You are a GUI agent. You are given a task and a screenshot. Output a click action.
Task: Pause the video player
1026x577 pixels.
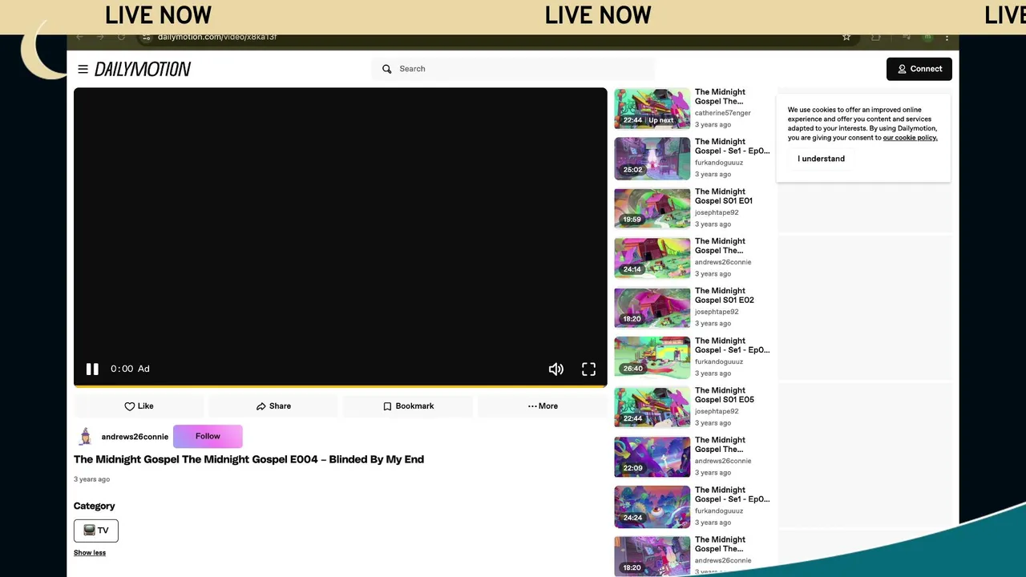coord(92,369)
